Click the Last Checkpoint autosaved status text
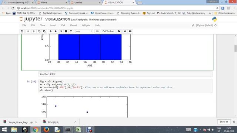This screenshot has height=133, width=237. point(94,20)
